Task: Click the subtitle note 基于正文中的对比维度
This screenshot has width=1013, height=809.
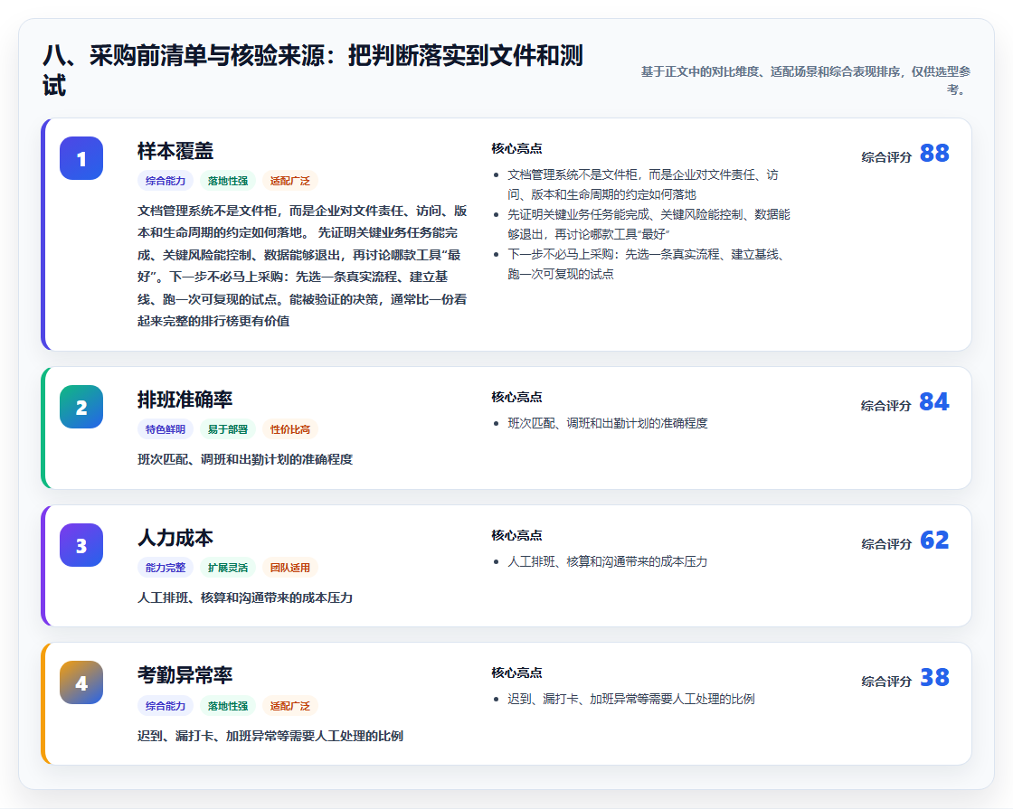Action: tap(806, 80)
